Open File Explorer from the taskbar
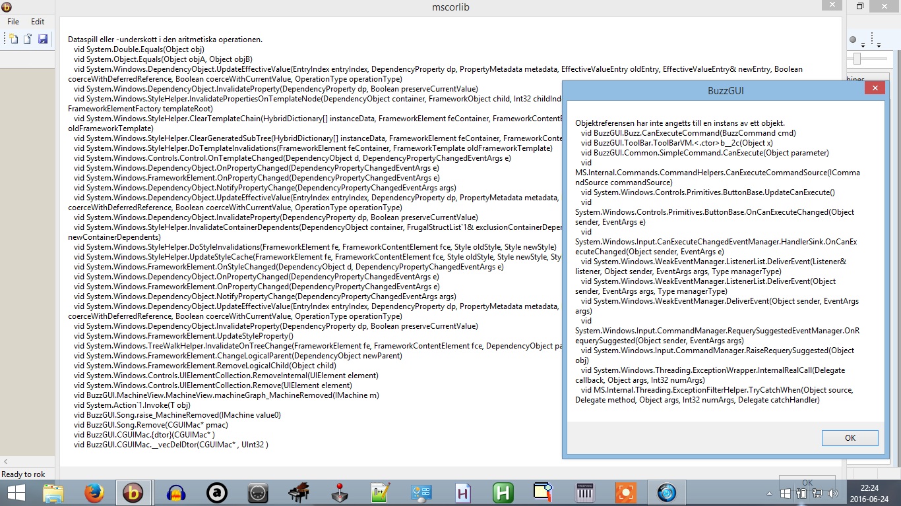This screenshot has width=901, height=506. [x=53, y=493]
